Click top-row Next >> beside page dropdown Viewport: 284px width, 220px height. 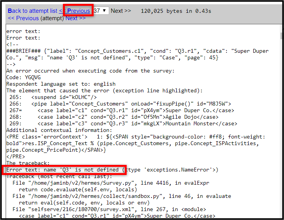tap(121, 11)
